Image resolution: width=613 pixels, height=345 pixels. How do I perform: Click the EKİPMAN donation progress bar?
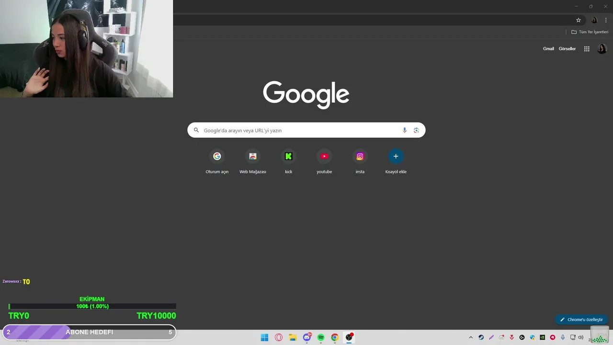(92, 306)
